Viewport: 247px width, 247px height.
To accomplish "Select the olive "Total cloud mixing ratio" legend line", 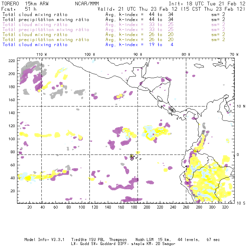I will coord(35,35).
